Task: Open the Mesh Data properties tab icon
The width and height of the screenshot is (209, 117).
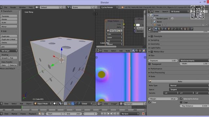Action: point(179,29)
